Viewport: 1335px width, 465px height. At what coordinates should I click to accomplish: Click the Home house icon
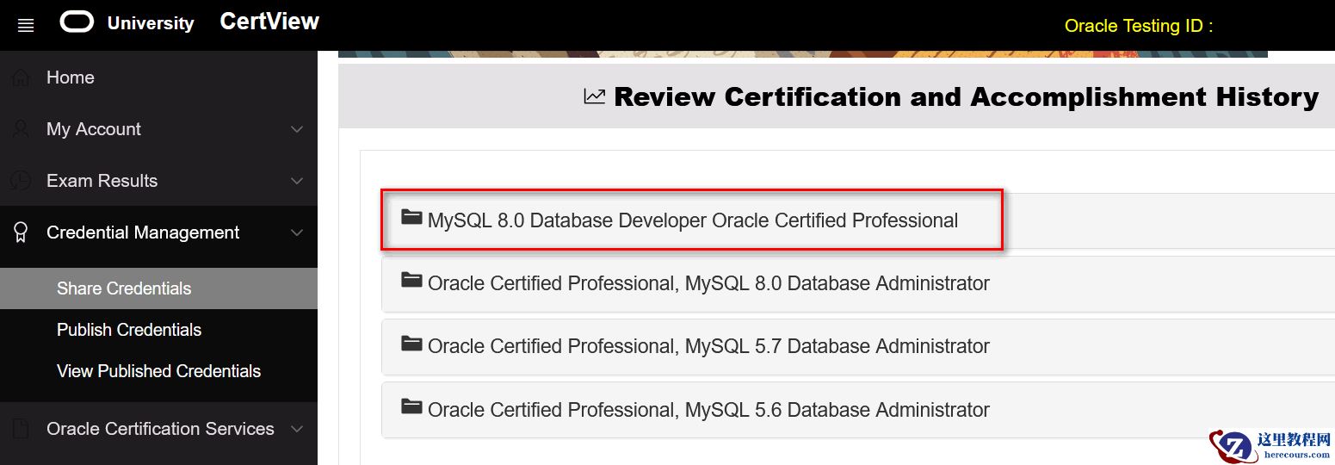point(21,78)
